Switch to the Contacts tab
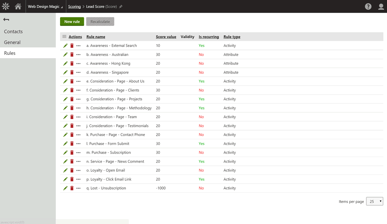Image resolution: width=387 pixels, height=224 pixels. pos(13,31)
